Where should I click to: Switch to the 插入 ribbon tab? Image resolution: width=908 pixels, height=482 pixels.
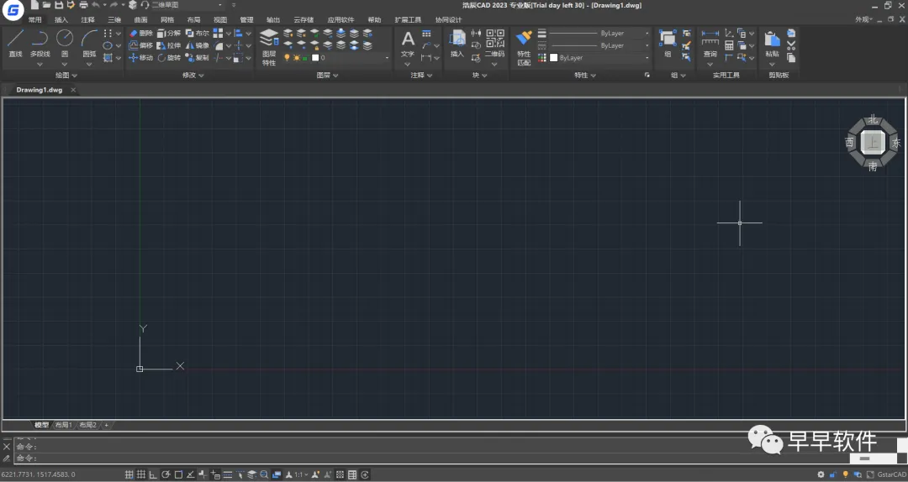(61, 19)
